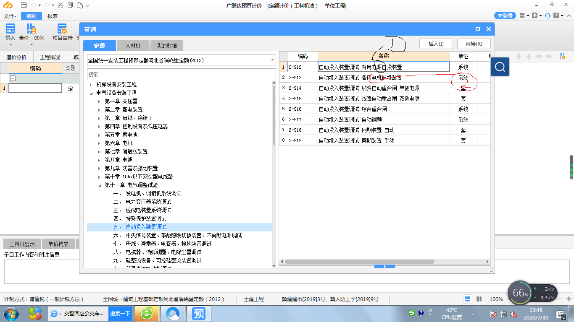This screenshot has width=574, height=322.
Task: Open the quick access toolbar customize arrow
Action: [87, 5]
